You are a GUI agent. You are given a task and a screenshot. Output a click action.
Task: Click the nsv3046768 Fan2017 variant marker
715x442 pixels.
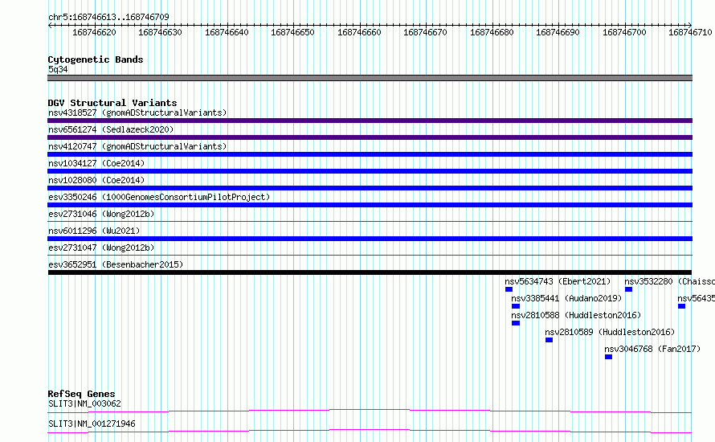tap(608, 357)
